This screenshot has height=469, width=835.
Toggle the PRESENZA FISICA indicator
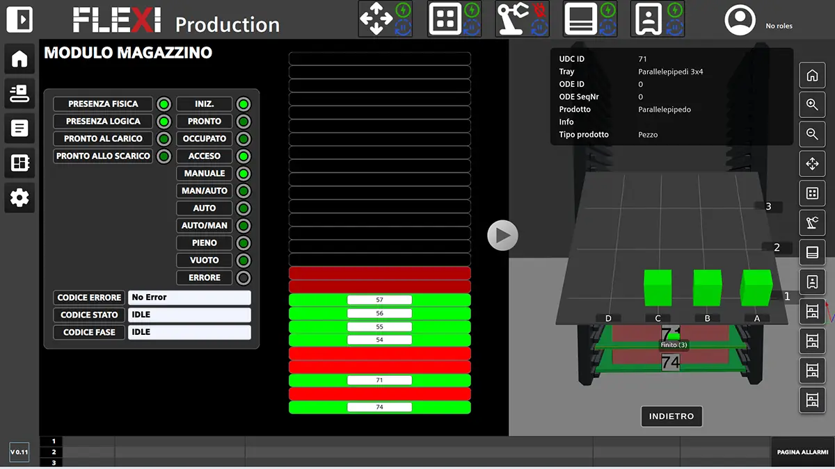[x=164, y=104]
